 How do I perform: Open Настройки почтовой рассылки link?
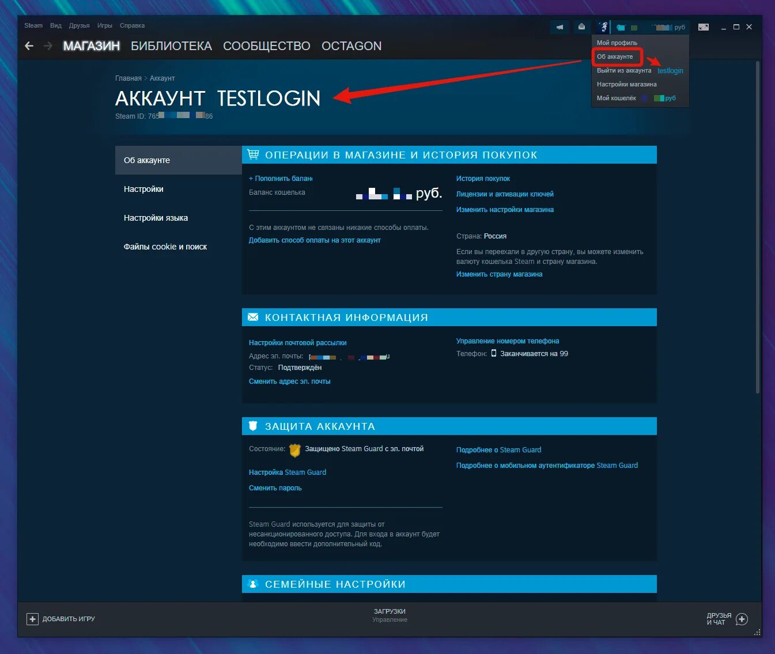pyautogui.click(x=297, y=343)
